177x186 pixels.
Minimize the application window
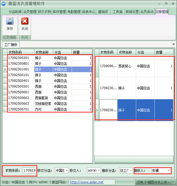(159, 4)
